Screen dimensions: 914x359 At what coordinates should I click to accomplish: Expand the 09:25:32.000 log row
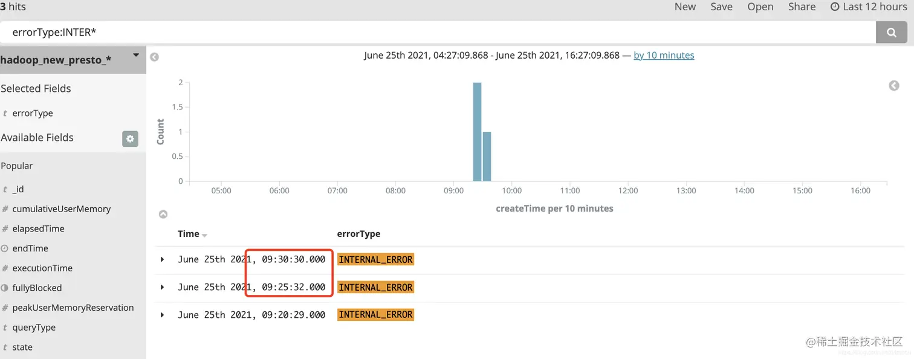pyautogui.click(x=162, y=287)
